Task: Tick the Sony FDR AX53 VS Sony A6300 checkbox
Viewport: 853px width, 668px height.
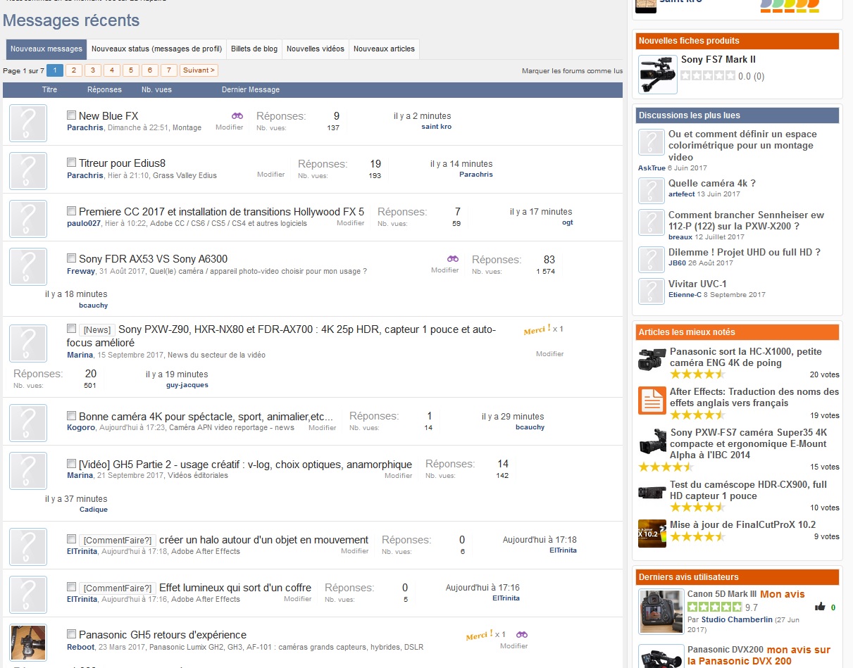Action: [71, 258]
